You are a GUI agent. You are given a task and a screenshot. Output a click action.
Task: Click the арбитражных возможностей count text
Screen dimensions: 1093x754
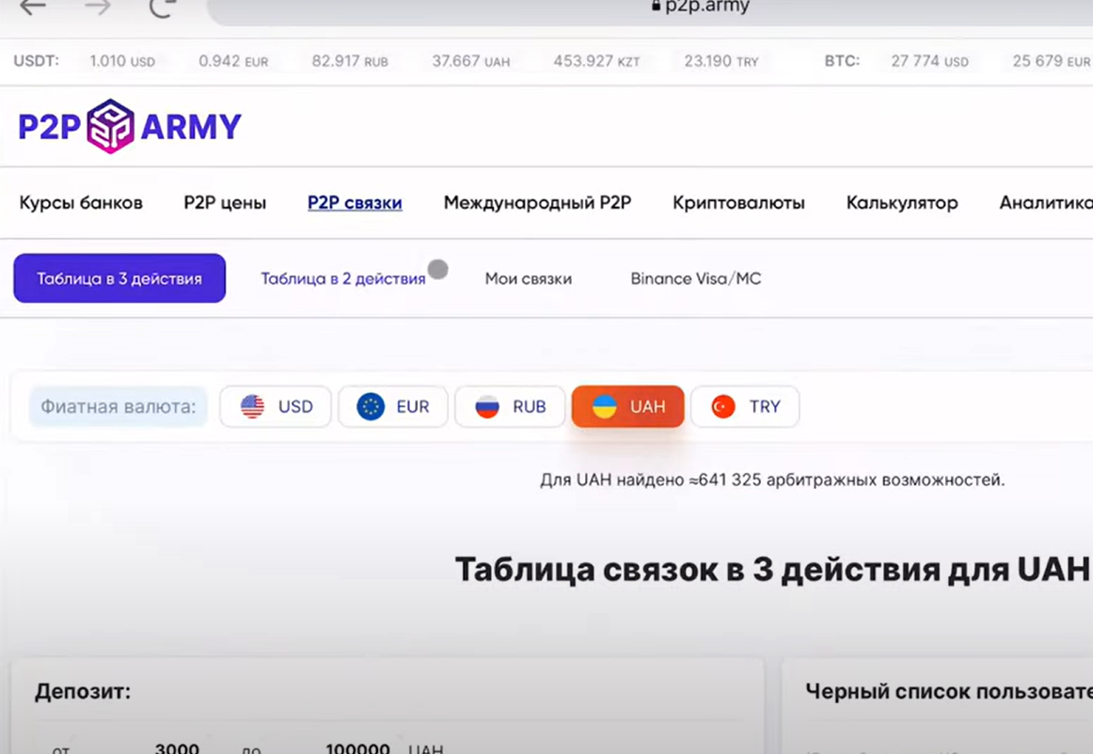tap(772, 480)
